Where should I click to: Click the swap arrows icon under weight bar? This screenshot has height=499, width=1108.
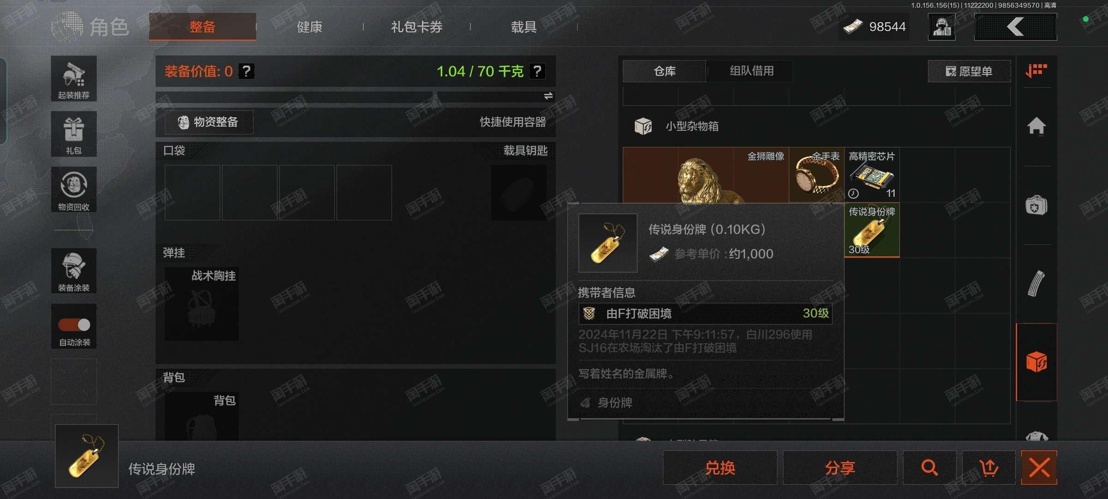(548, 96)
